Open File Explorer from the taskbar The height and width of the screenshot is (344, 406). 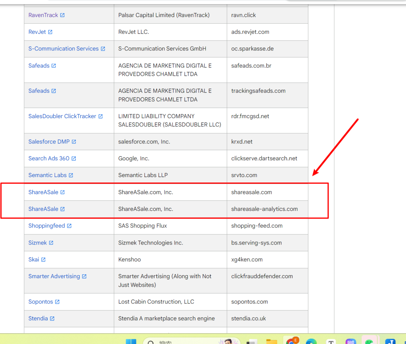pyautogui.click(x=272, y=341)
